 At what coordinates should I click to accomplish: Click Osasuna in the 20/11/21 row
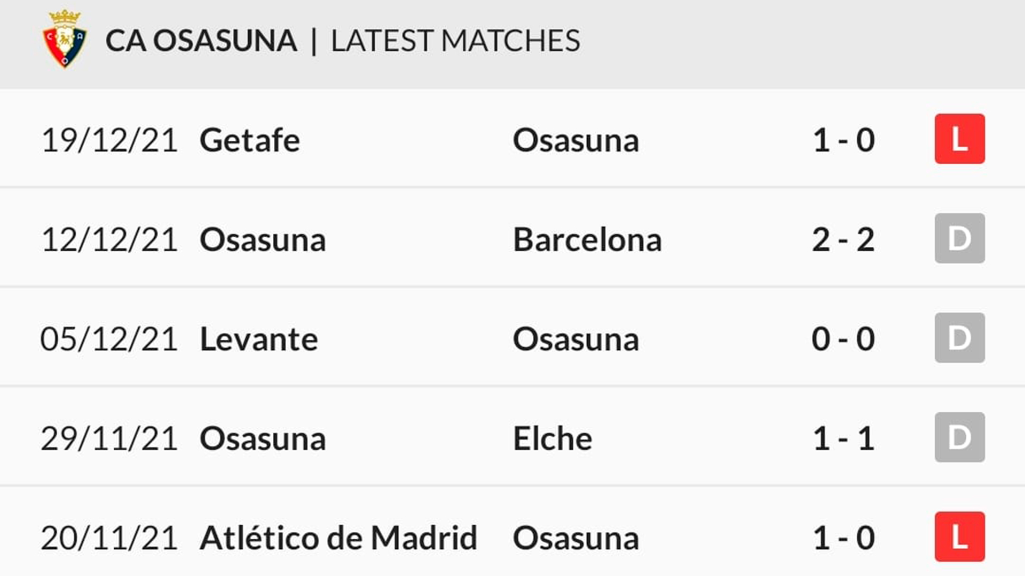[x=575, y=538]
